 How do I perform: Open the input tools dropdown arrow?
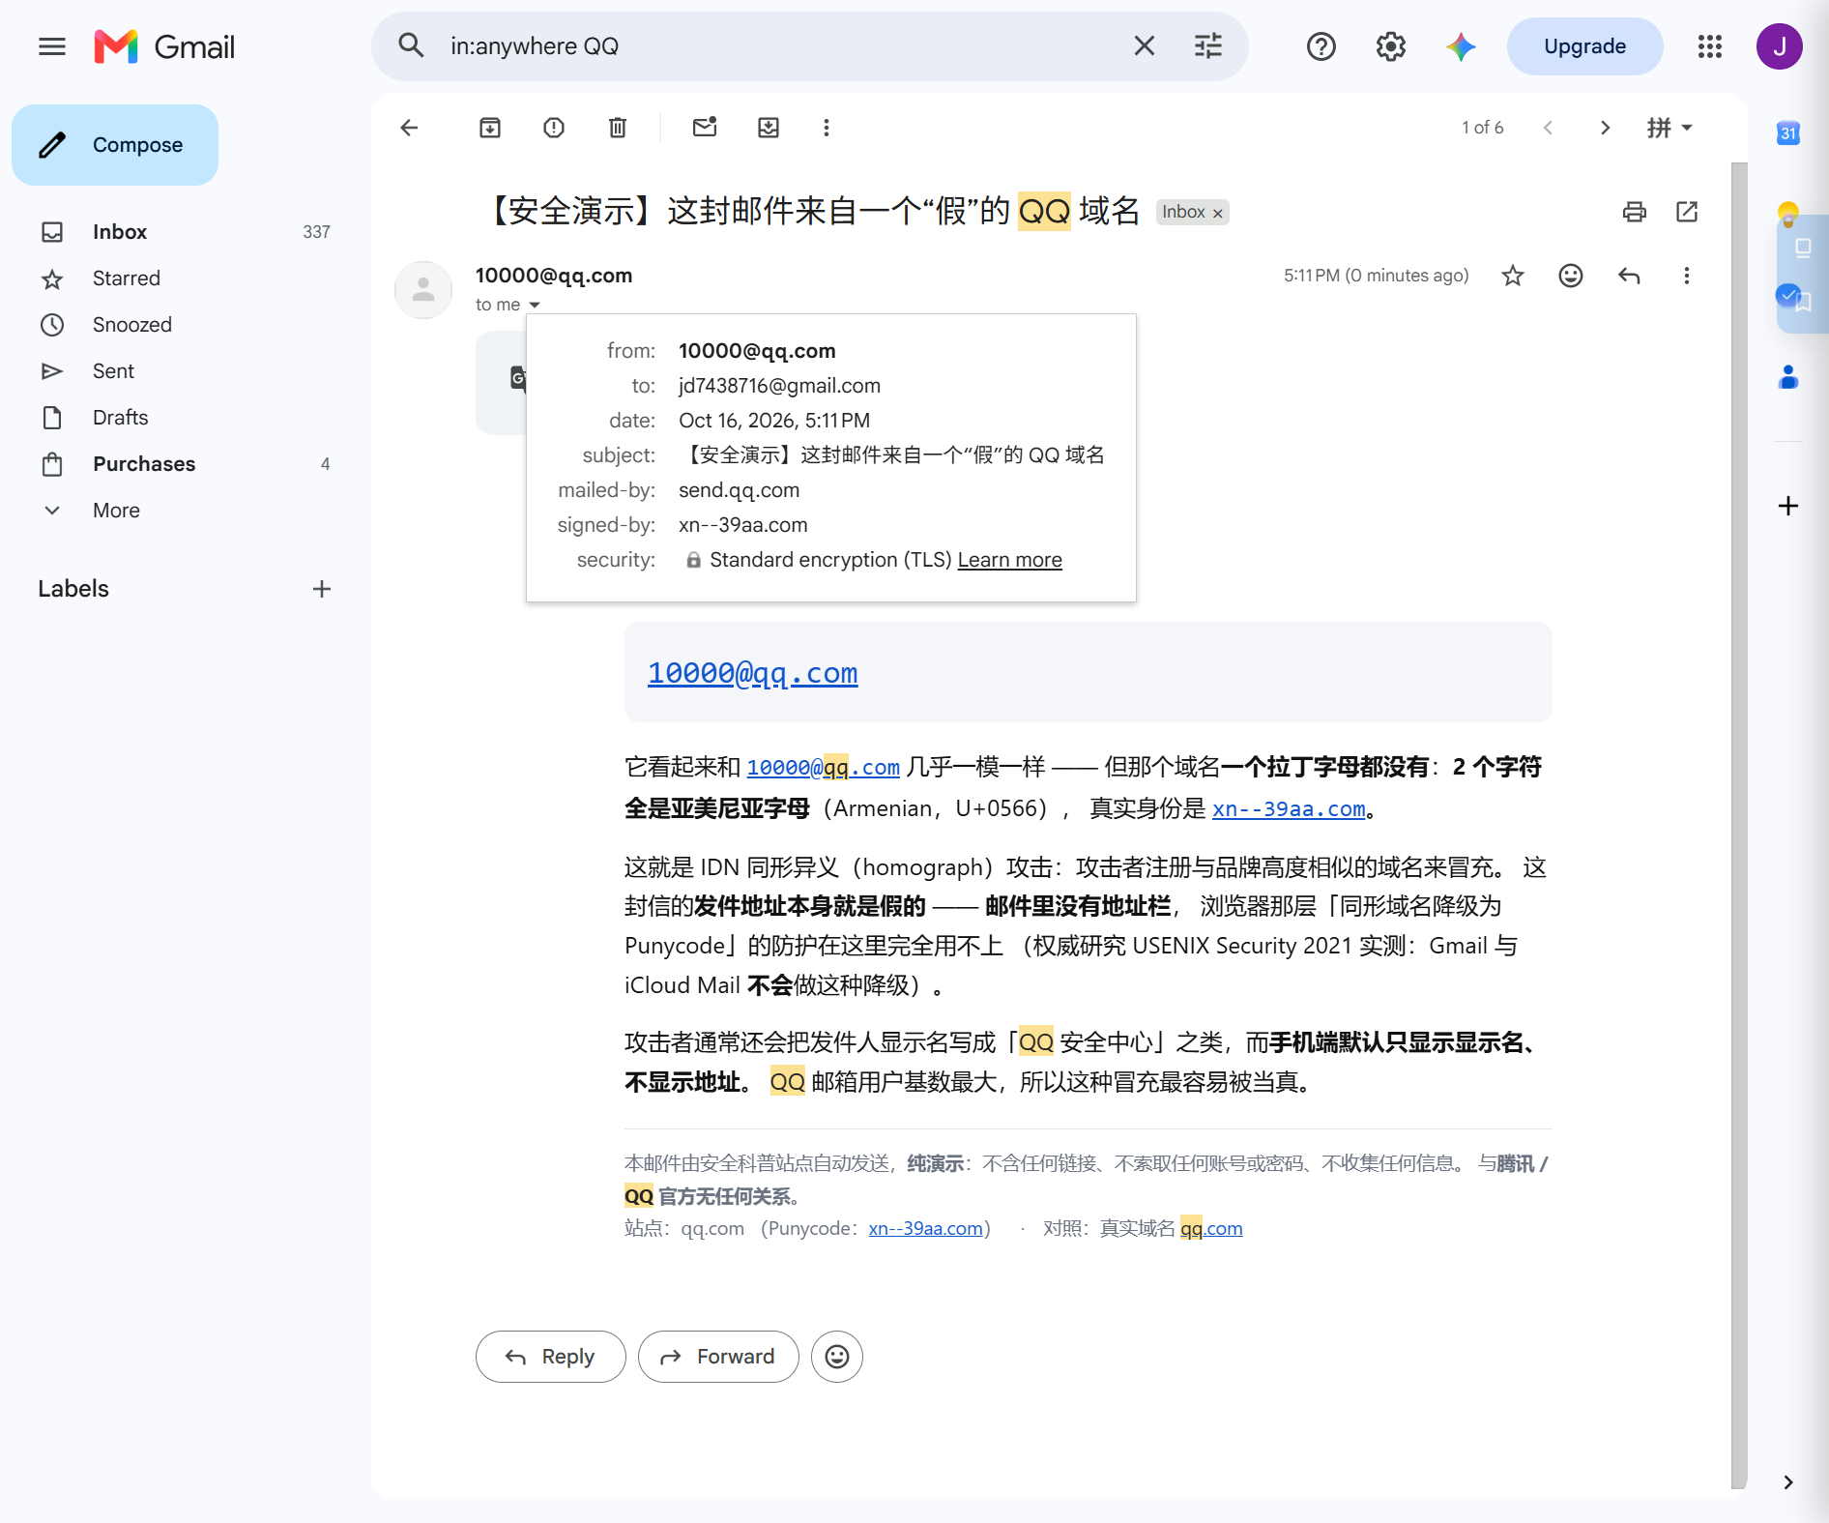coord(1688,128)
